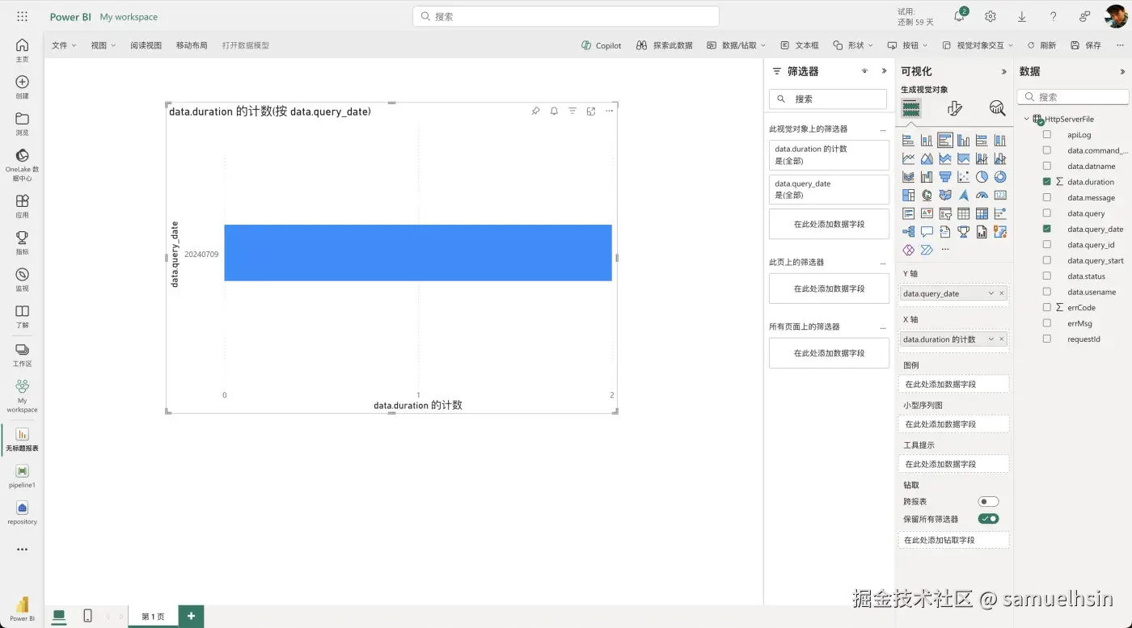The height and width of the screenshot is (628, 1132).
Task: Open the Copilot toolbar item
Action: click(x=602, y=45)
